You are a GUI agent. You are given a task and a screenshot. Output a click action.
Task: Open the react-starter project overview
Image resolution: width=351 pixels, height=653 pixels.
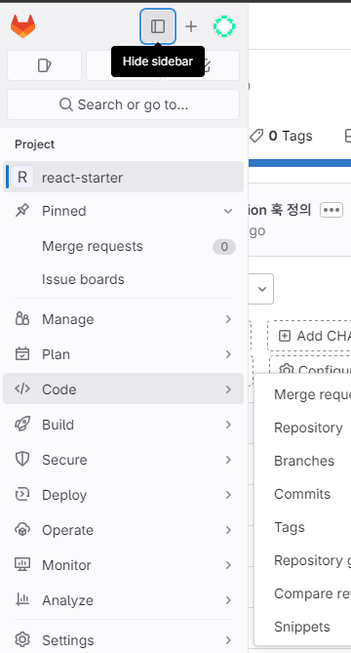[x=123, y=177]
